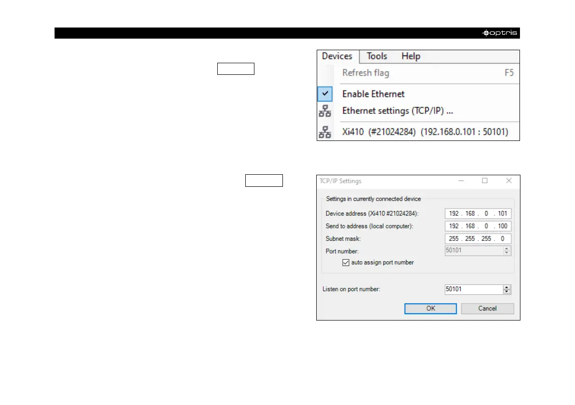The height and width of the screenshot is (405, 575).
Task: Click the Device address IP field
Action: pos(478,213)
